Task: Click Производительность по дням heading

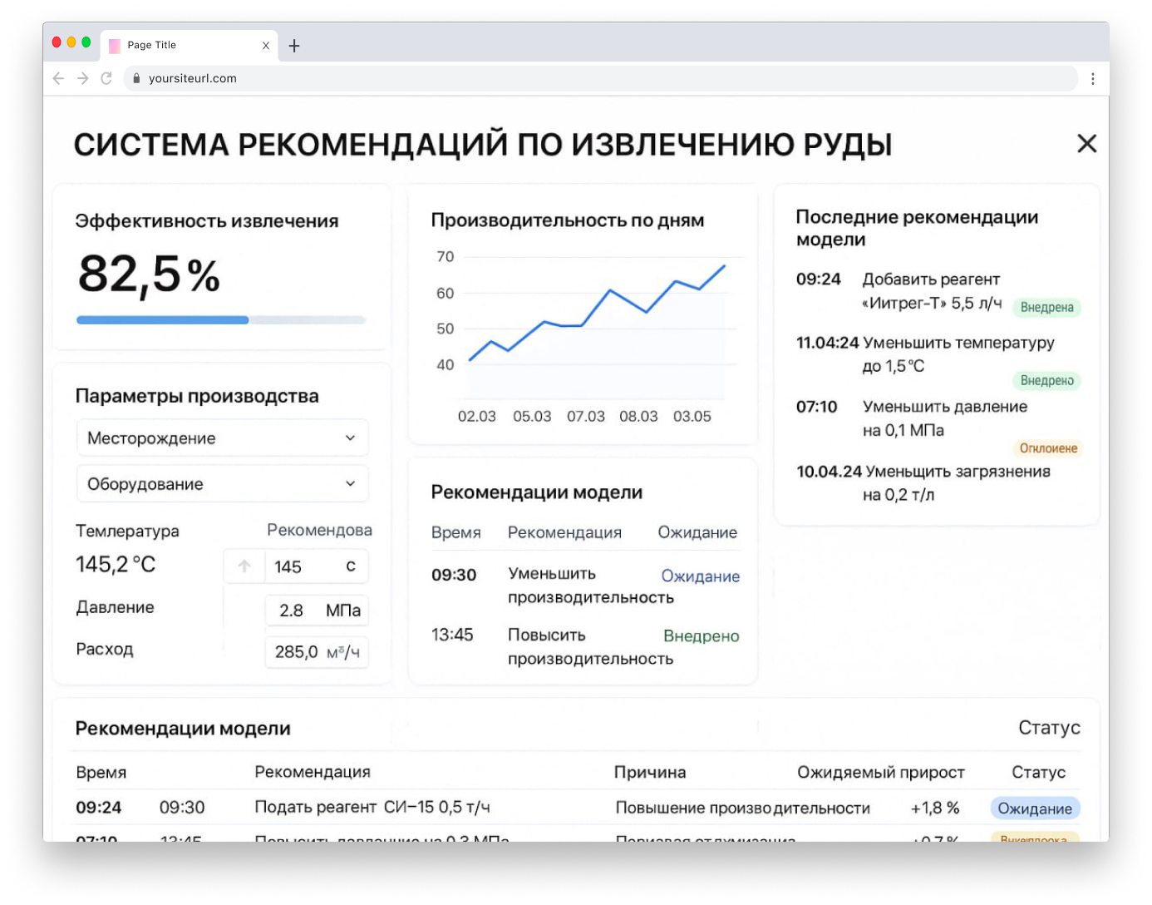Action: point(568,220)
